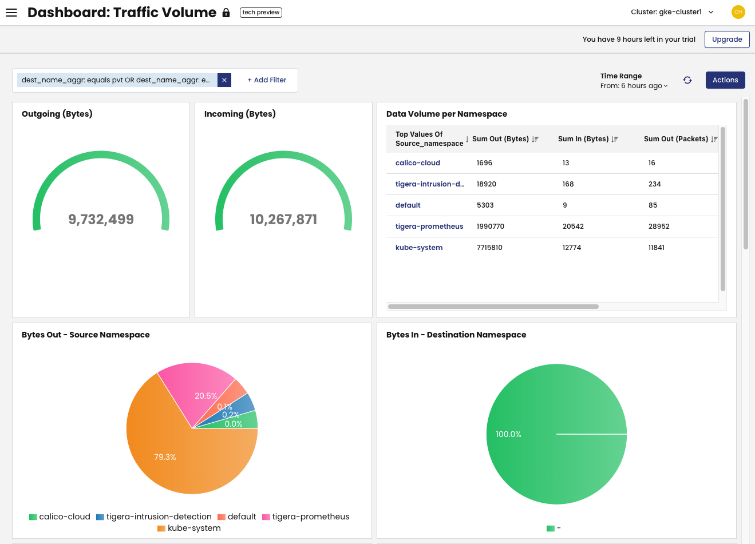Sort by Sum In (Bytes) column icon
The width and height of the screenshot is (755, 544).
[x=615, y=139]
